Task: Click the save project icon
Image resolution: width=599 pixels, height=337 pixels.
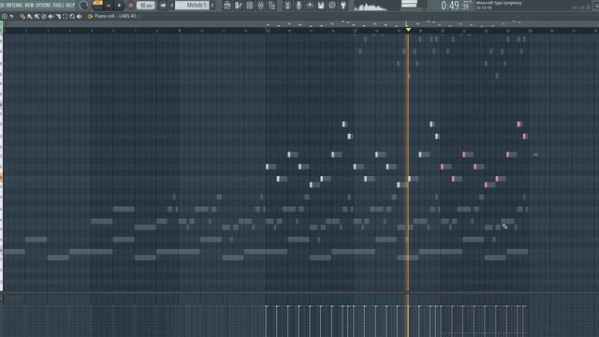Action: [321, 6]
